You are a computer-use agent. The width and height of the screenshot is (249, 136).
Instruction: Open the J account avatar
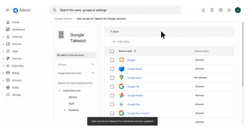coord(238,10)
